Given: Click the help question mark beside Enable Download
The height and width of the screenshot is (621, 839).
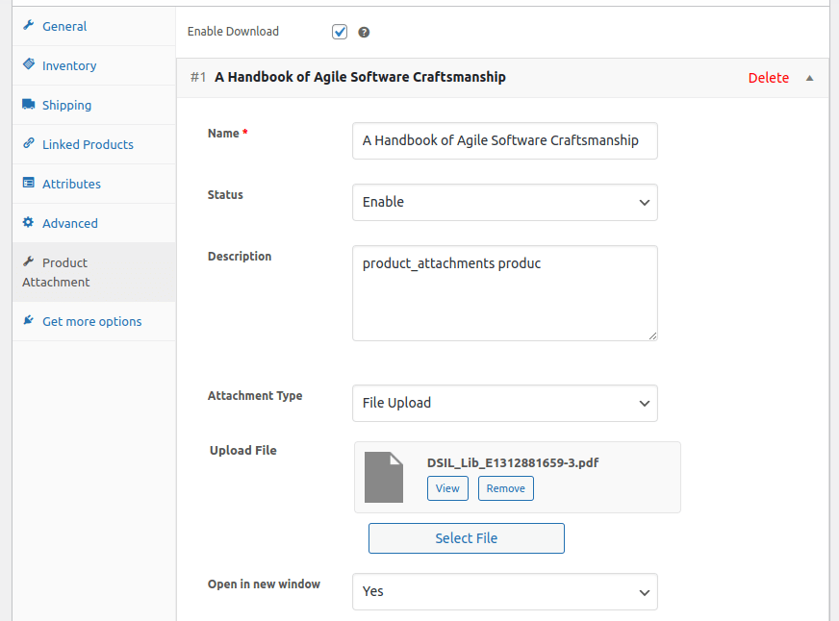Looking at the screenshot, I should 364,31.
